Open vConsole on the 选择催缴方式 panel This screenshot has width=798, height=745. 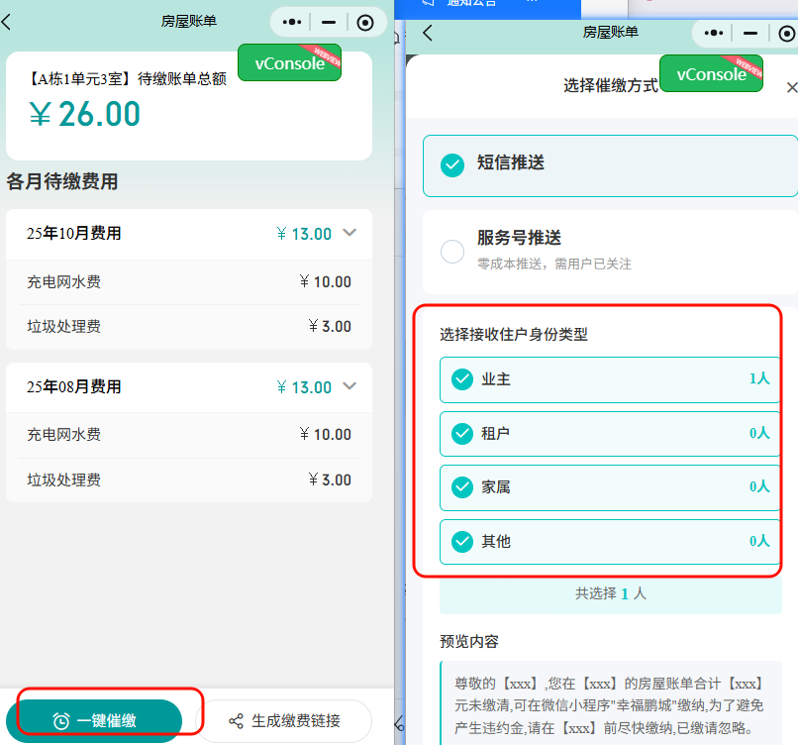tap(711, 73)
